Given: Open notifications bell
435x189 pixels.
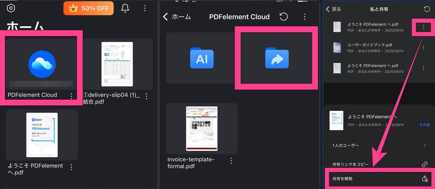Looking at the screenshot, I should pos(125,8).
